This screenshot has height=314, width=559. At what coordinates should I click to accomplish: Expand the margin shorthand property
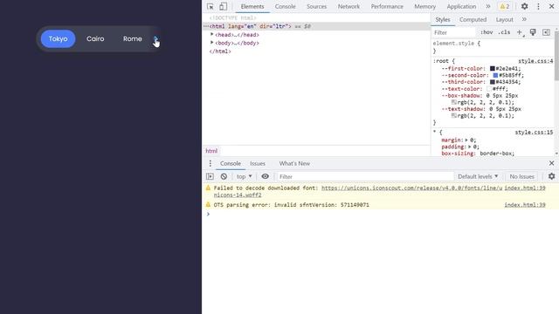pos(467,140)
